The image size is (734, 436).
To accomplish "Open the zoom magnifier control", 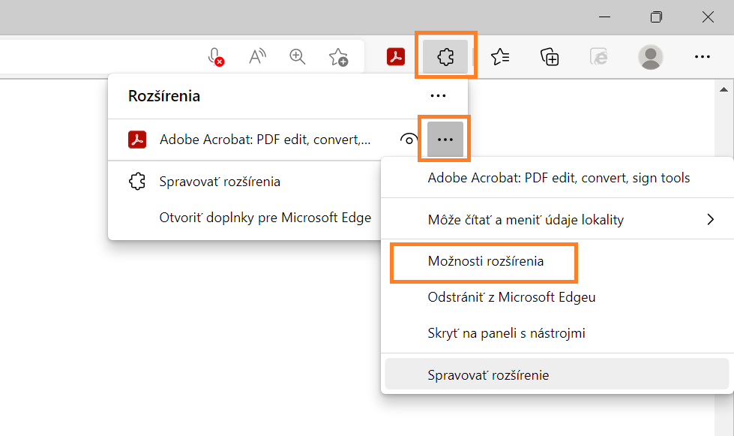I will 297,56.
